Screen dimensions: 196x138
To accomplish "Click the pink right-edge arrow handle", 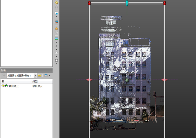I will tap(165, 80).
